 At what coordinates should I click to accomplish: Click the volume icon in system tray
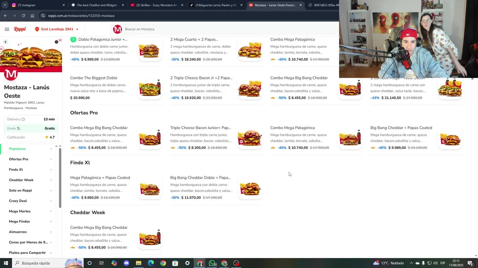tap(435, 263)
